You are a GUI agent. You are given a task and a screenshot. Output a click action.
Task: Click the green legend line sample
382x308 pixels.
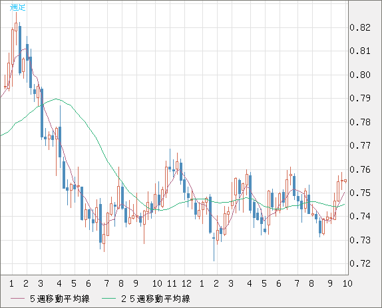(x=108, y=299)
